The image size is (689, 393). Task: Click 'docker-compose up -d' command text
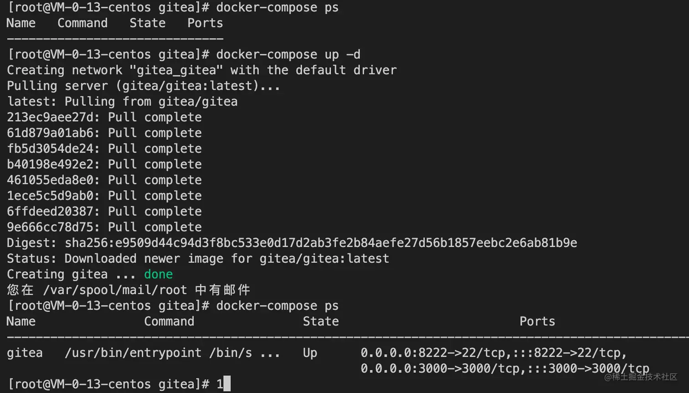click(288, 55)
